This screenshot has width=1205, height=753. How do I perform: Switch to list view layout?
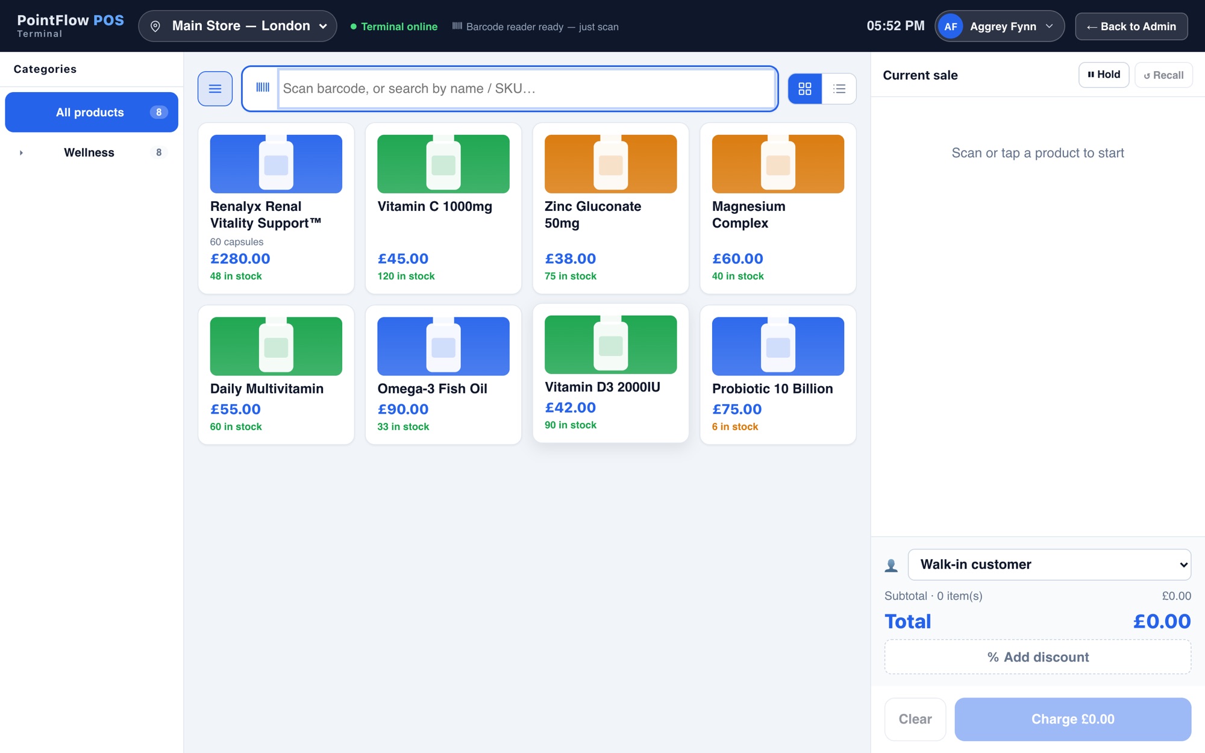tap(839, 89)
